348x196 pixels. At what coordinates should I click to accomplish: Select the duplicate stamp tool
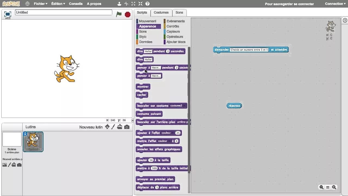pos(119,4)
